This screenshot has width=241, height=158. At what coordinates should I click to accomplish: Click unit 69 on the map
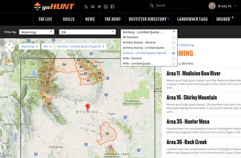49,104
